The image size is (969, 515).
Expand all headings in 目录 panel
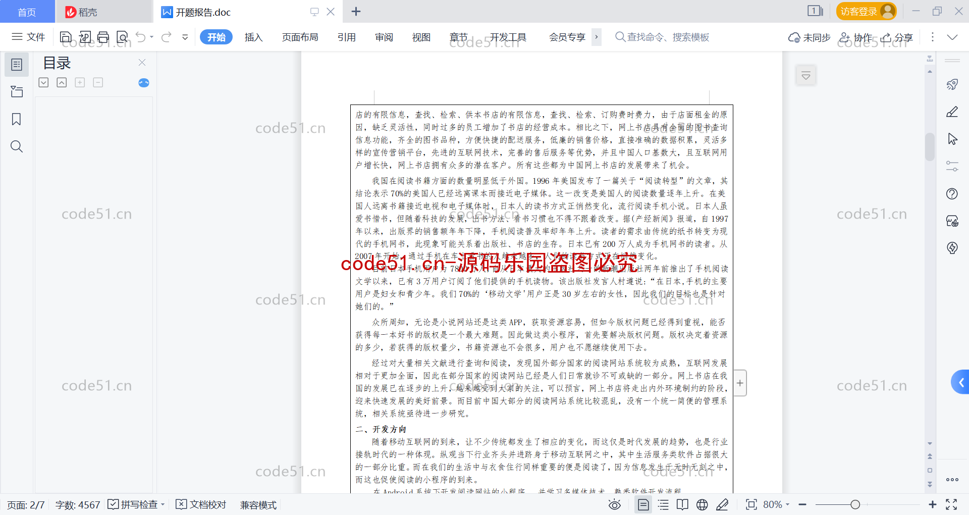tap(44, 82)
